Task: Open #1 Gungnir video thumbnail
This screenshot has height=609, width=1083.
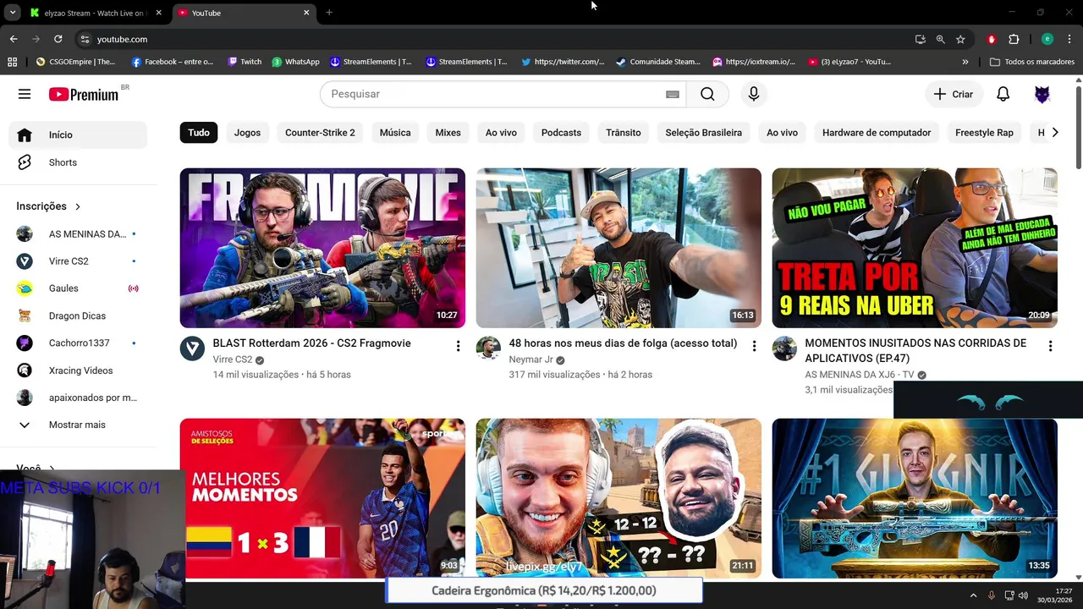Action: tap(915, 498)
